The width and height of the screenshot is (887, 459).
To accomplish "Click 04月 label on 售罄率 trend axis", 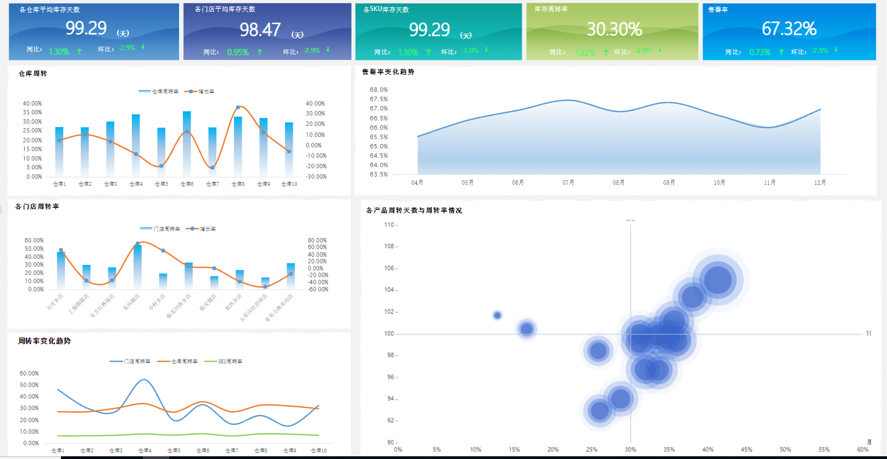I will pyautogui.click(x=417, y=183).
